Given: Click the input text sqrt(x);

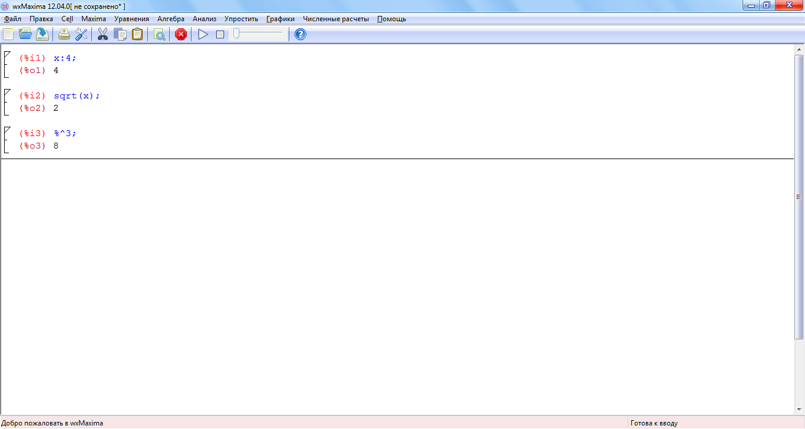Looking at the screenshot, I should coord(77,95).
